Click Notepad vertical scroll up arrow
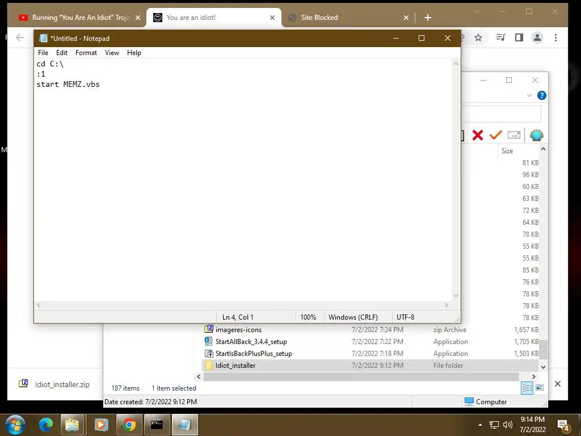The image size is (581, 436). pyautogui.click(x=456, y=64)
